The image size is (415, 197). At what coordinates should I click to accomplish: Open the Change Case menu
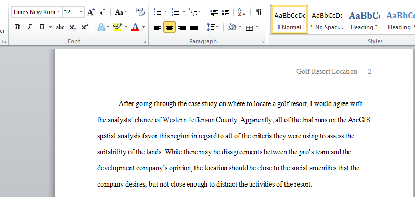click(x=121, y=12)
